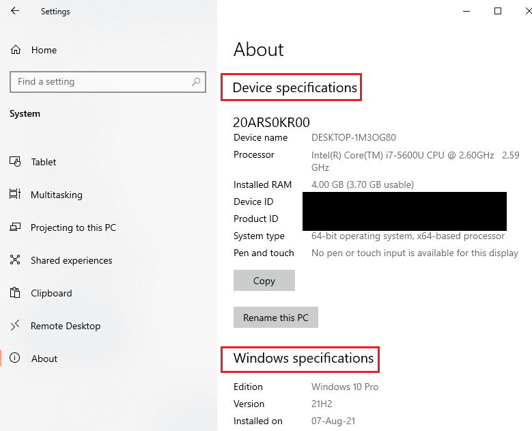Click the Multitasking icon
The image size is (532, 431).
pyautogui.click(x=15, y=194)
